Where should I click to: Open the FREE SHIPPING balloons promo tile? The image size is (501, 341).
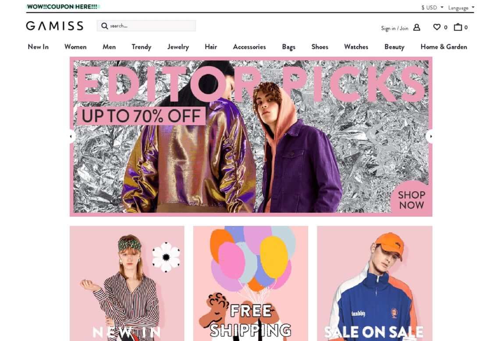coord(251,283)
